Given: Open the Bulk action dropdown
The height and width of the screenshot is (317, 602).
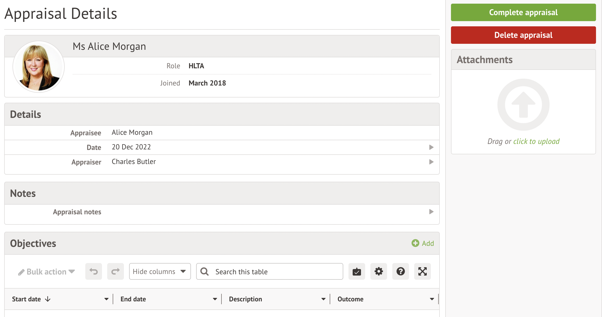Looking at the screenshot, I should coord(47,272).
